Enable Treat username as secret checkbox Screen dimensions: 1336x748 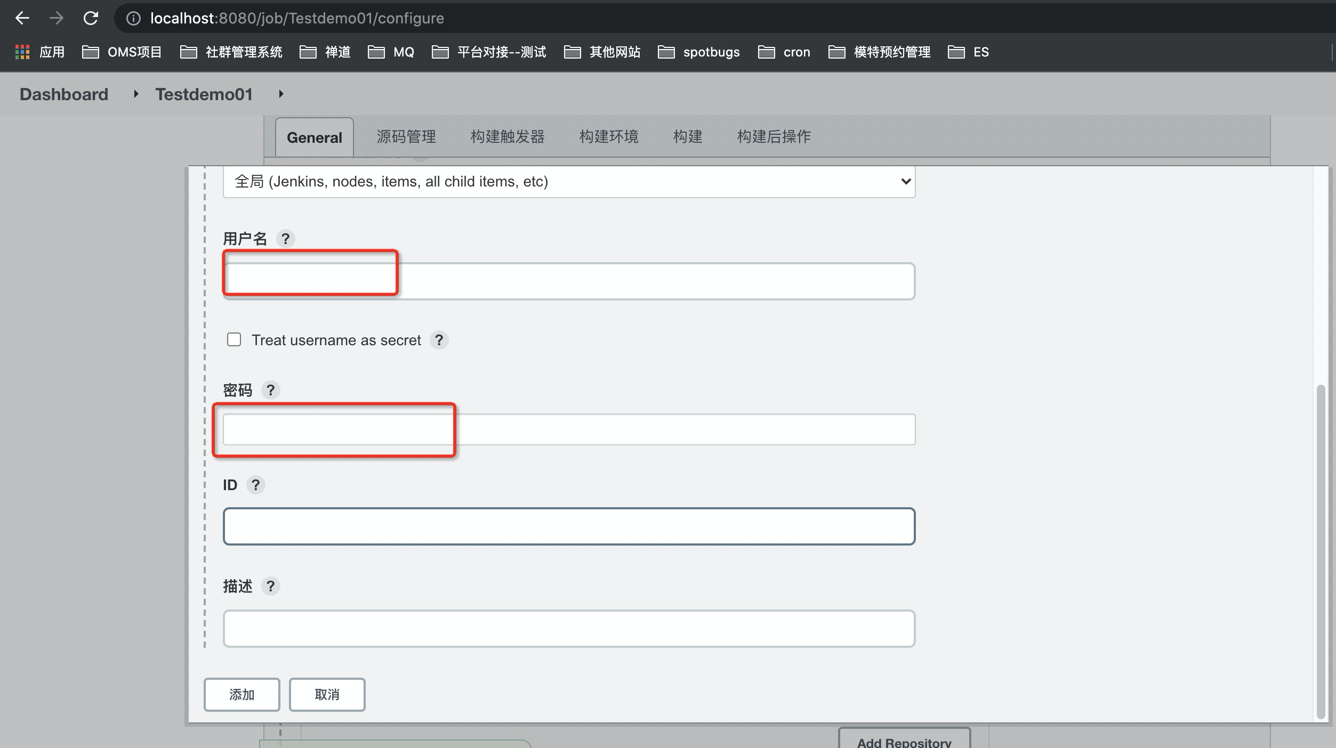(x=234, y=339)
